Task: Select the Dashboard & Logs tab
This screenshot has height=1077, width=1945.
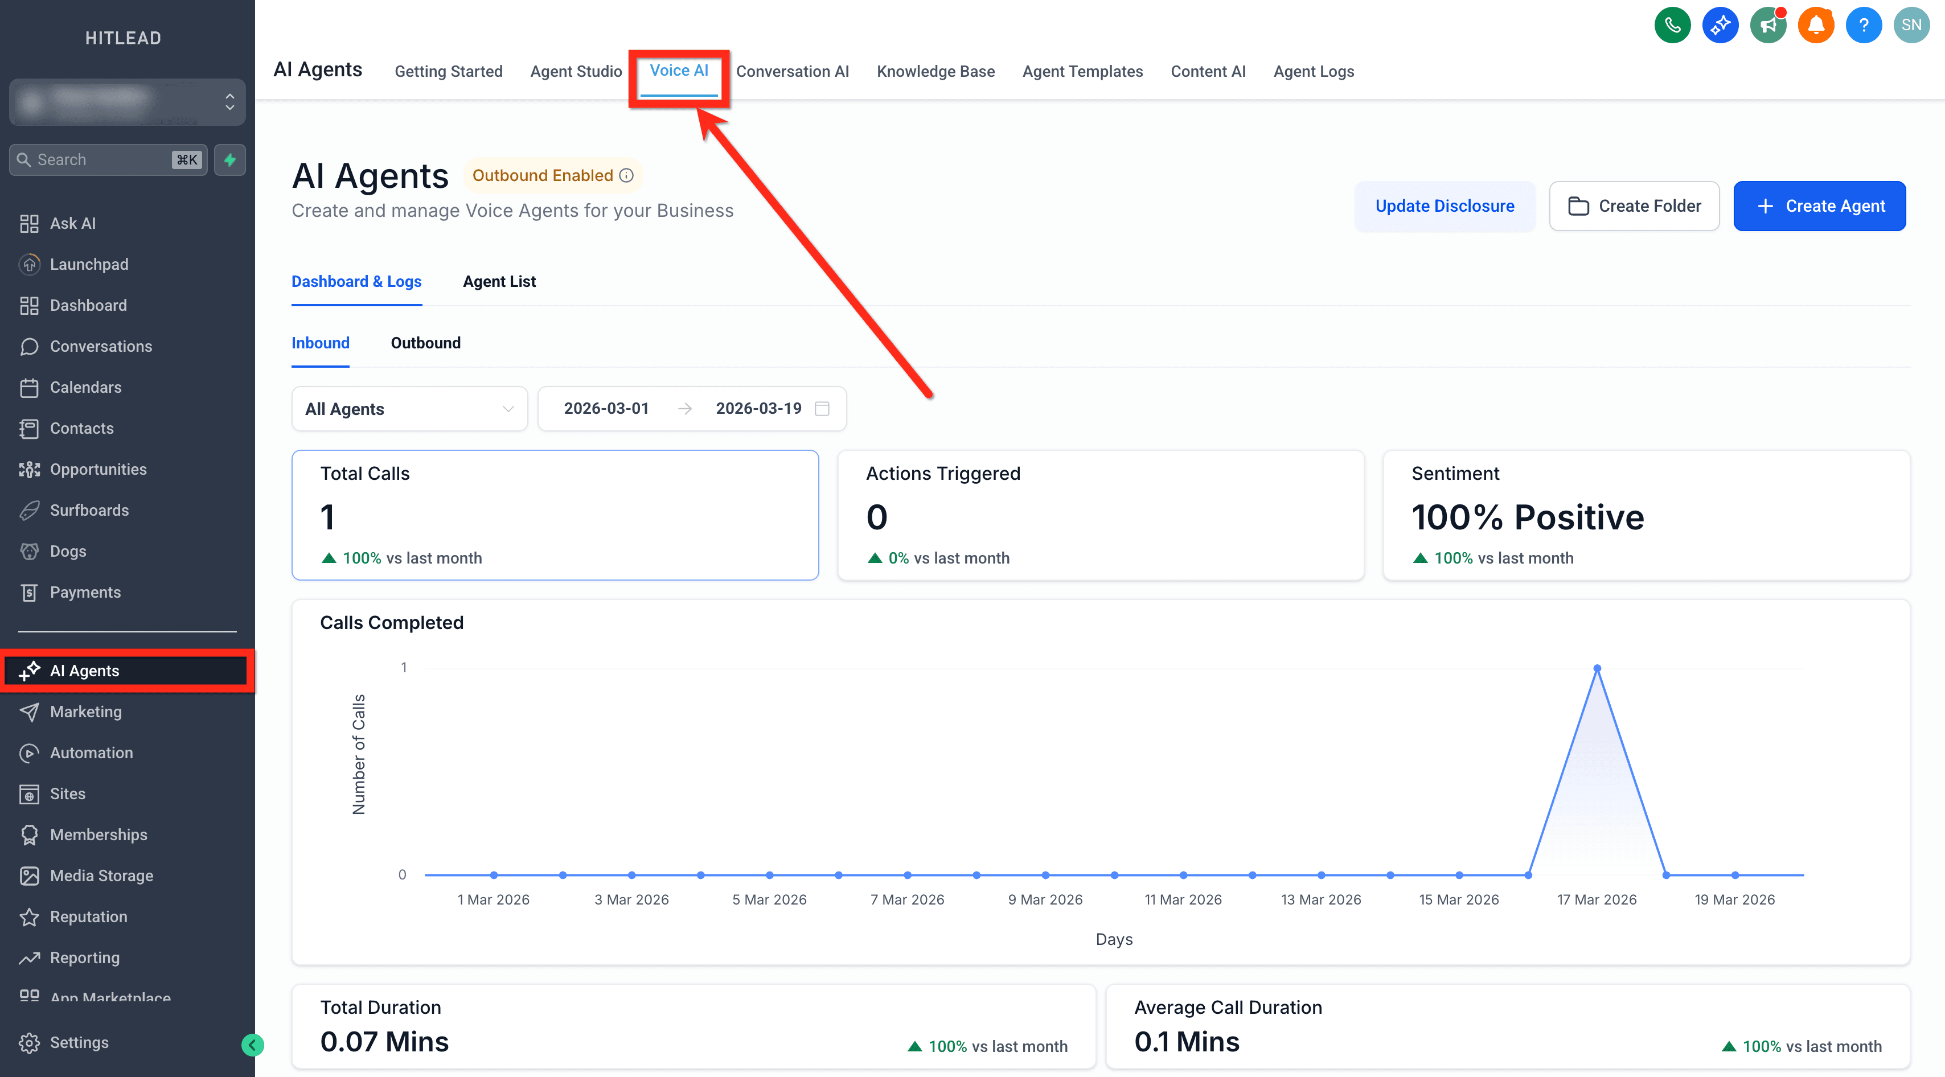Action: pos(356,282)
